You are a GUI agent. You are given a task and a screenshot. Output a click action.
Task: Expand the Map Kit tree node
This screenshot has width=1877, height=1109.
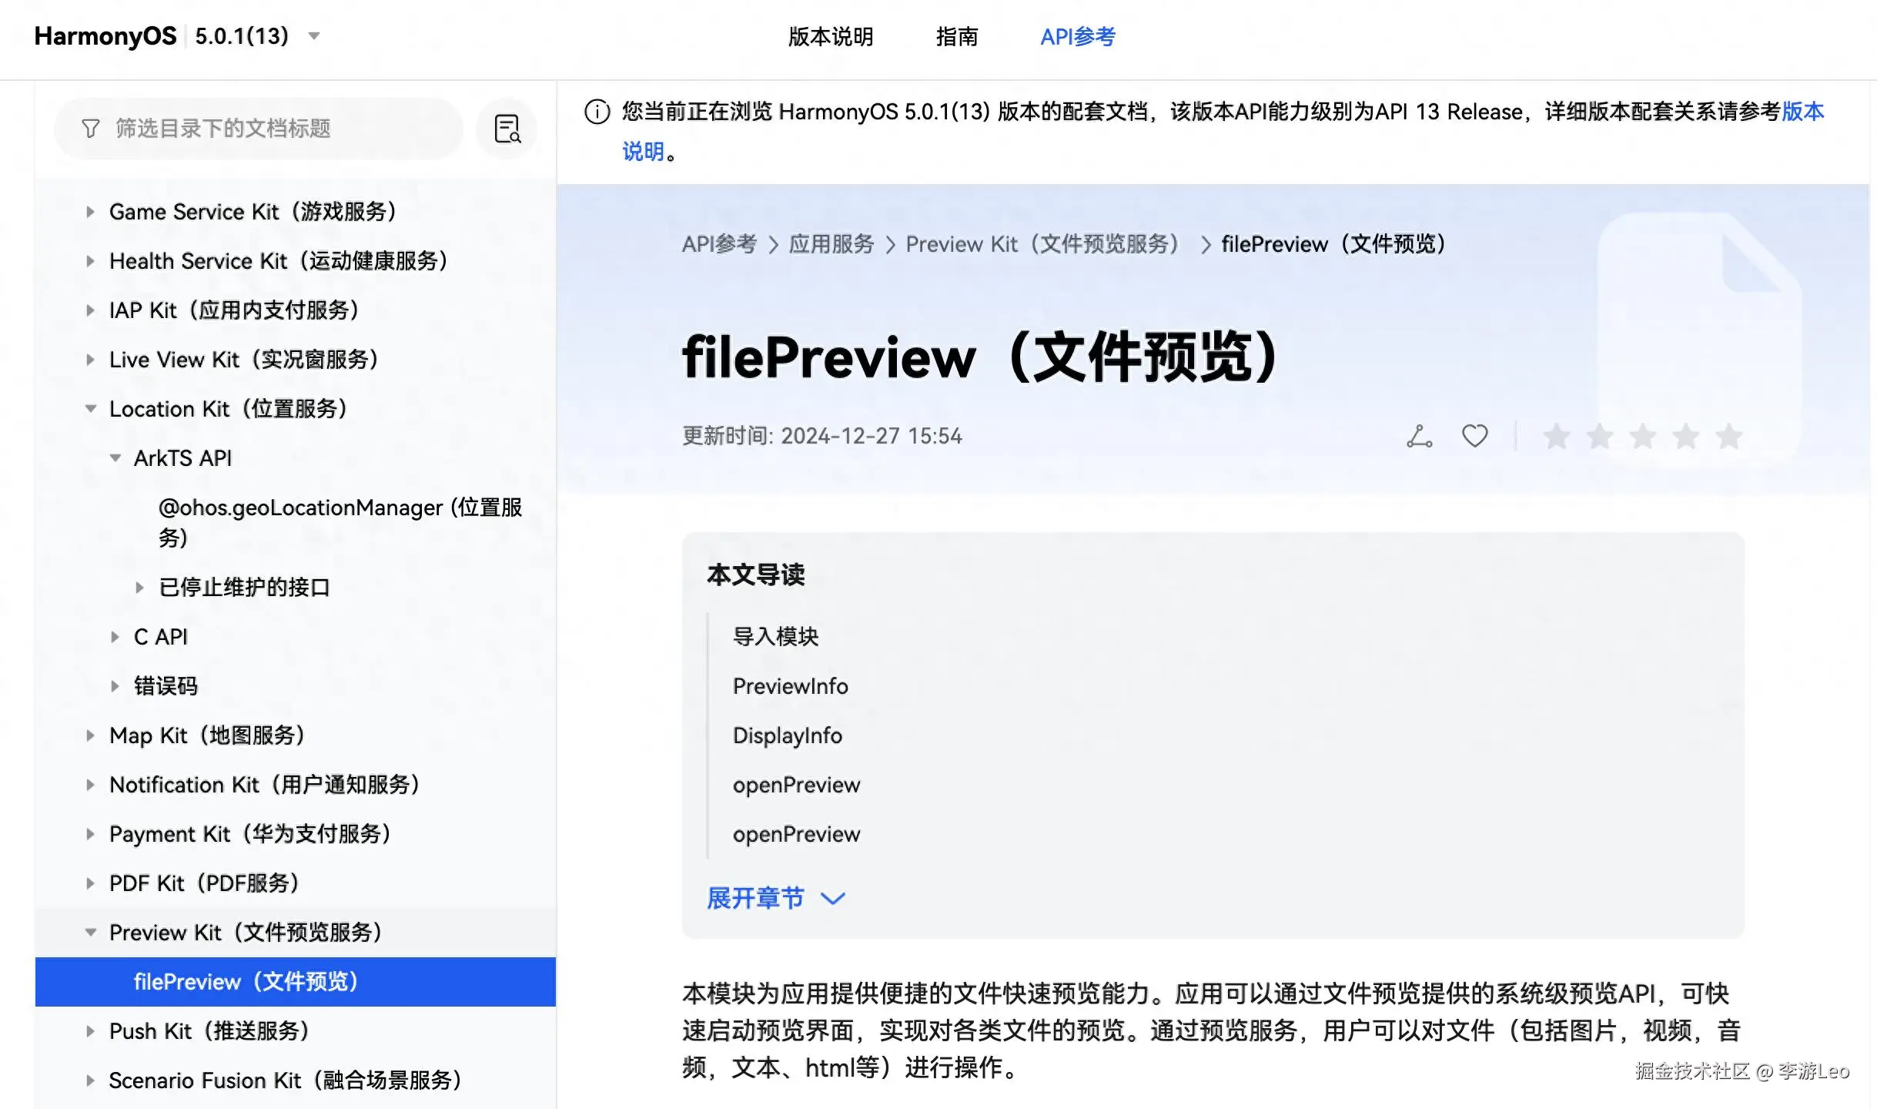click(91, 735)
